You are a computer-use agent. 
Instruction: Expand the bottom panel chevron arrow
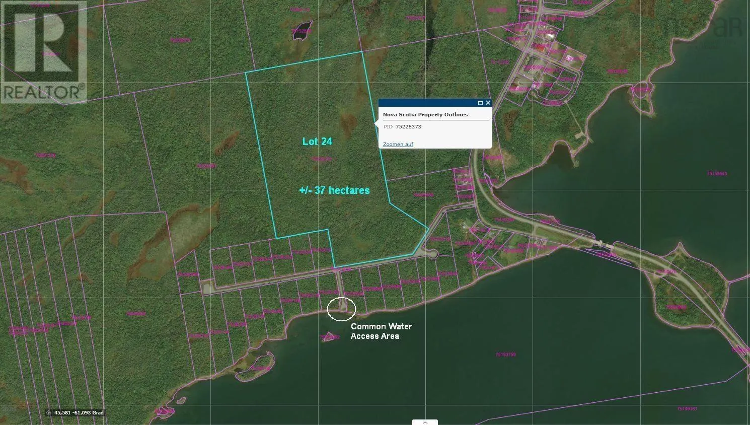[425, 422]
